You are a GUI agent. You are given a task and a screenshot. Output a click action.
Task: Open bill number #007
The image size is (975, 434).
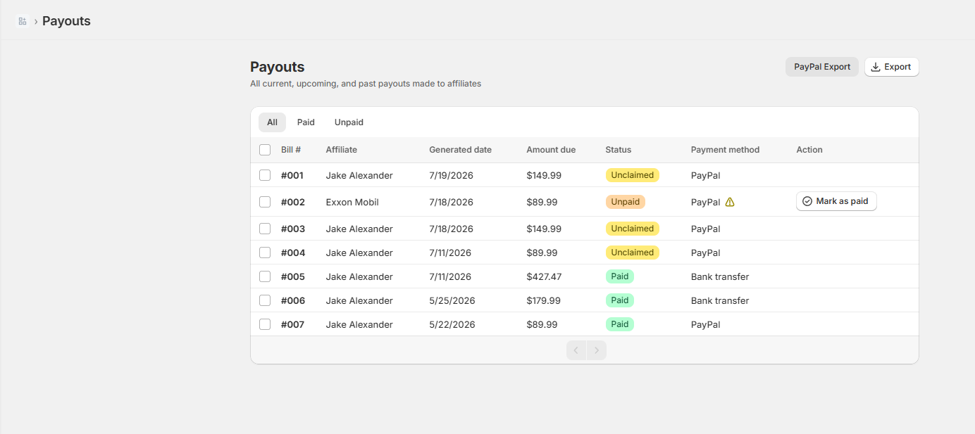tap(293, 324)
